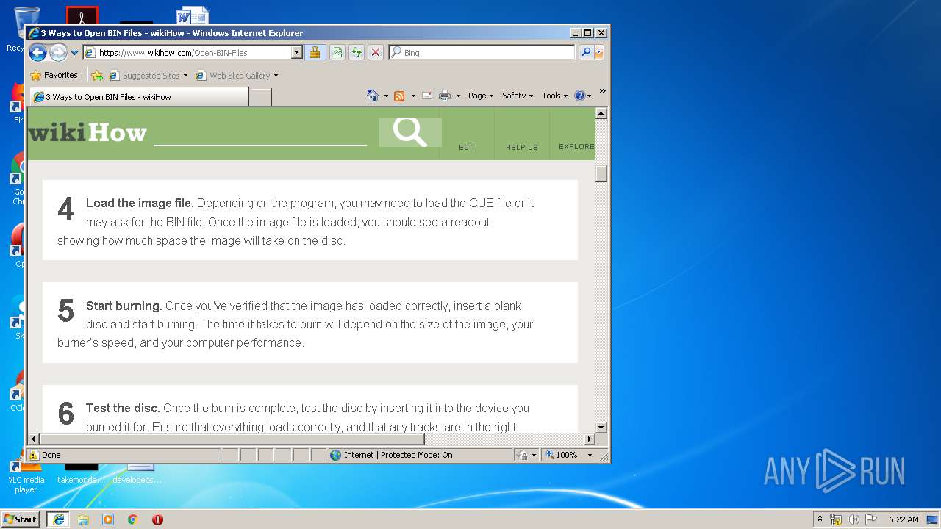941x529 pixels.
Task: Click the status bar warning icon
Action: (34, 455)
